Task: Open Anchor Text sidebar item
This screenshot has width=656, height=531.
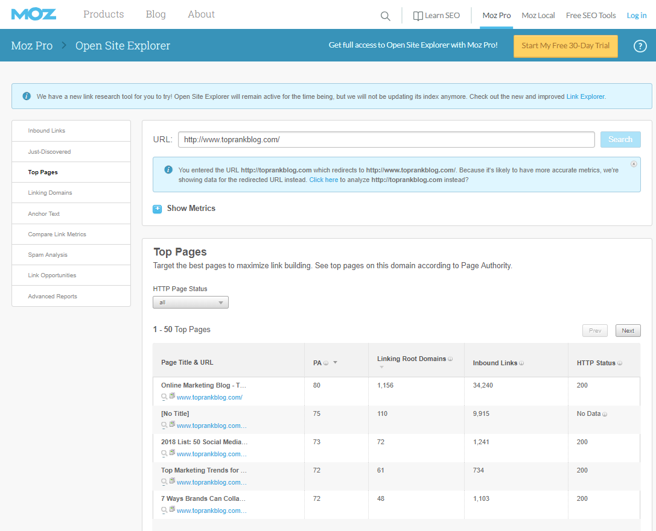Action: (71, 213)
